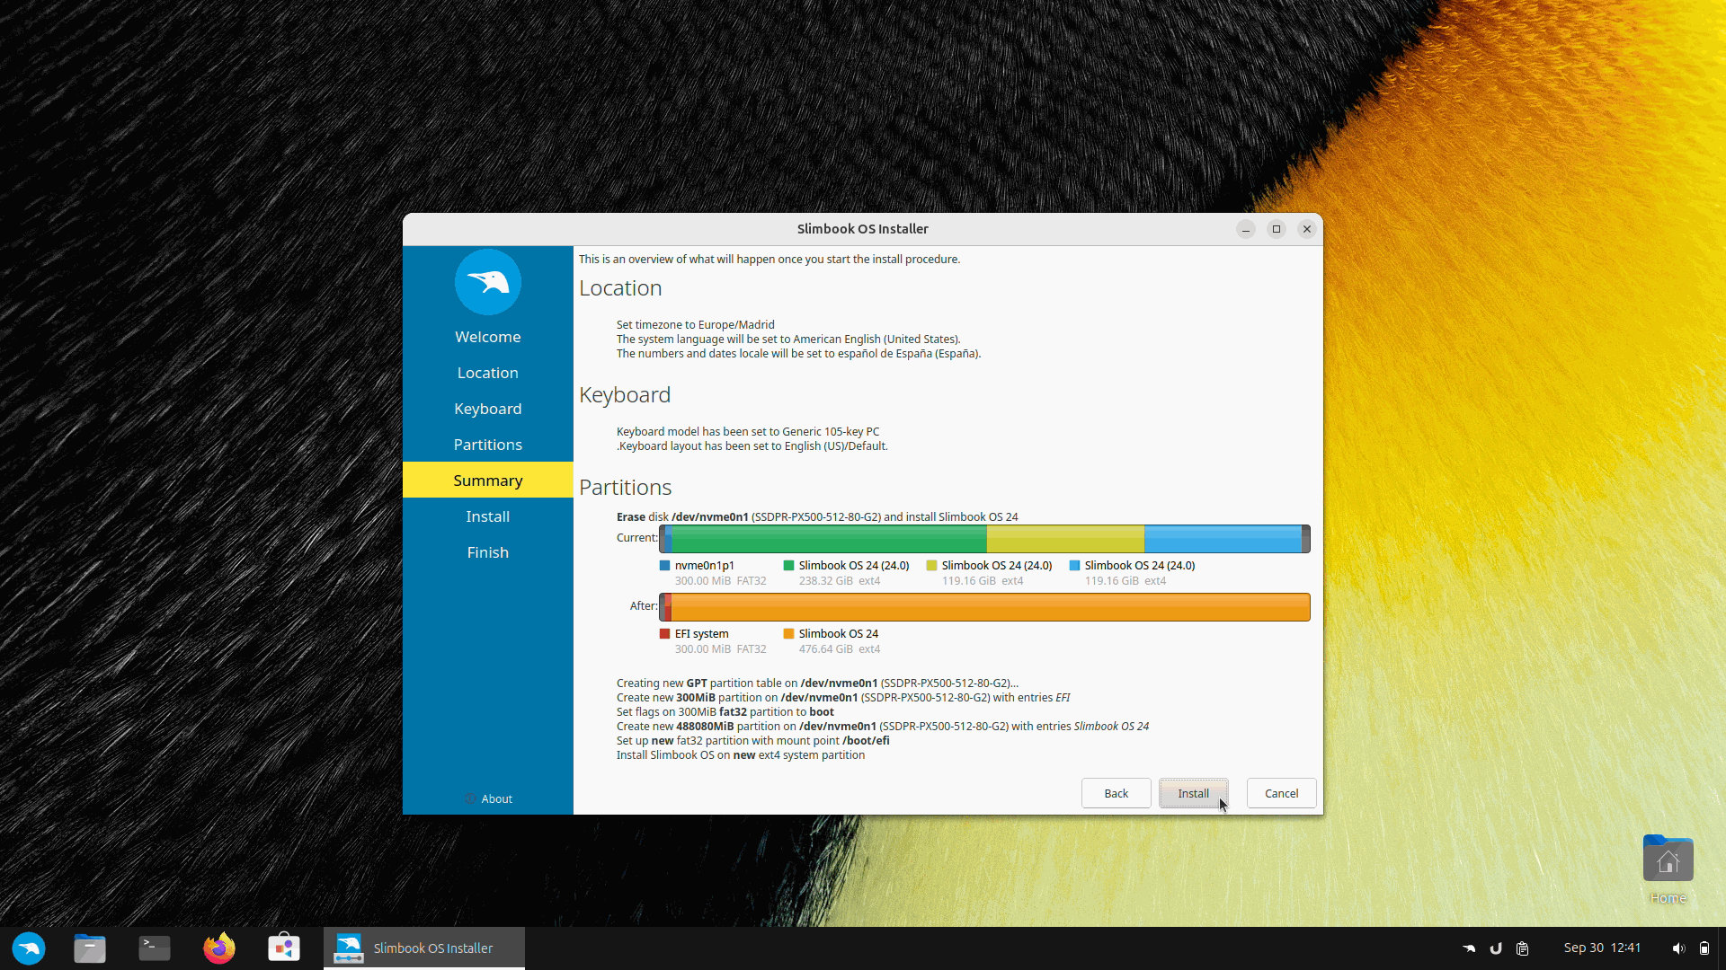Click the clipboard icon in system tray
Image resolution: width=1726 pixels, height=970 pixels.
tap(1523, 948)
